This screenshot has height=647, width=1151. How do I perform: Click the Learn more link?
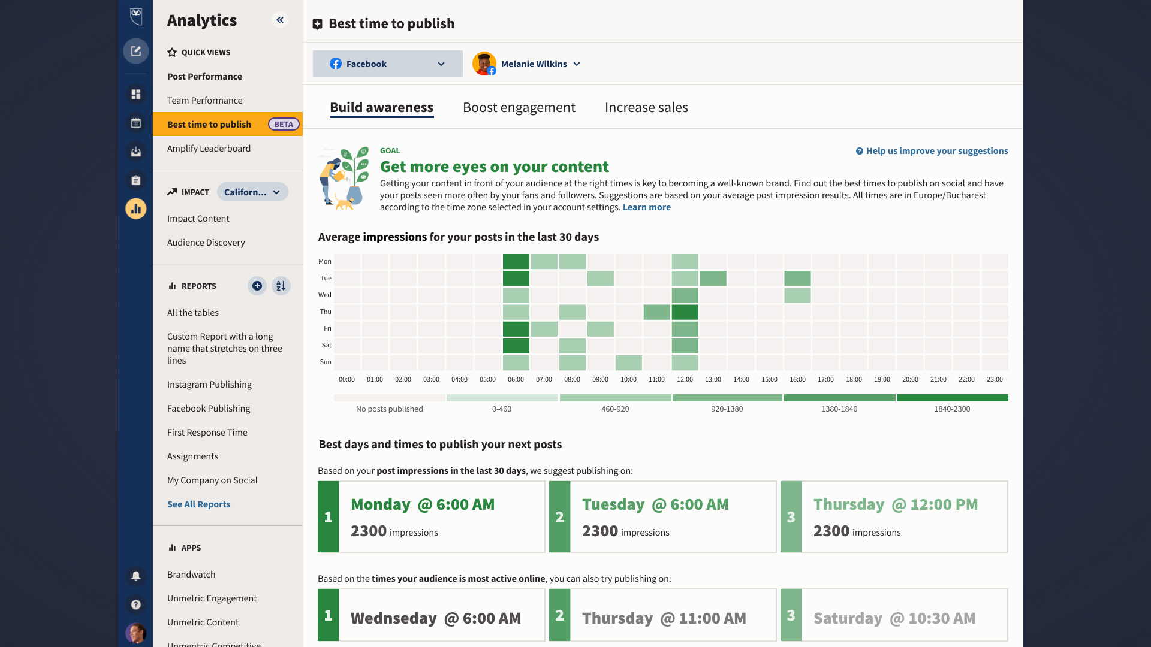(647, 207)
